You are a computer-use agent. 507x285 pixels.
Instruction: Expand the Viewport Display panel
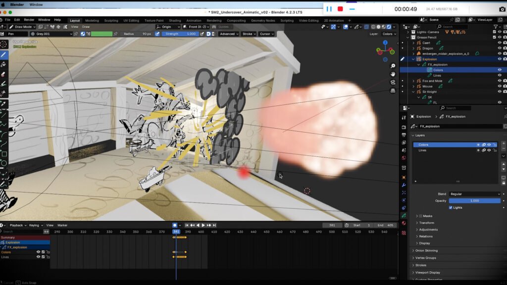point(427,273)
